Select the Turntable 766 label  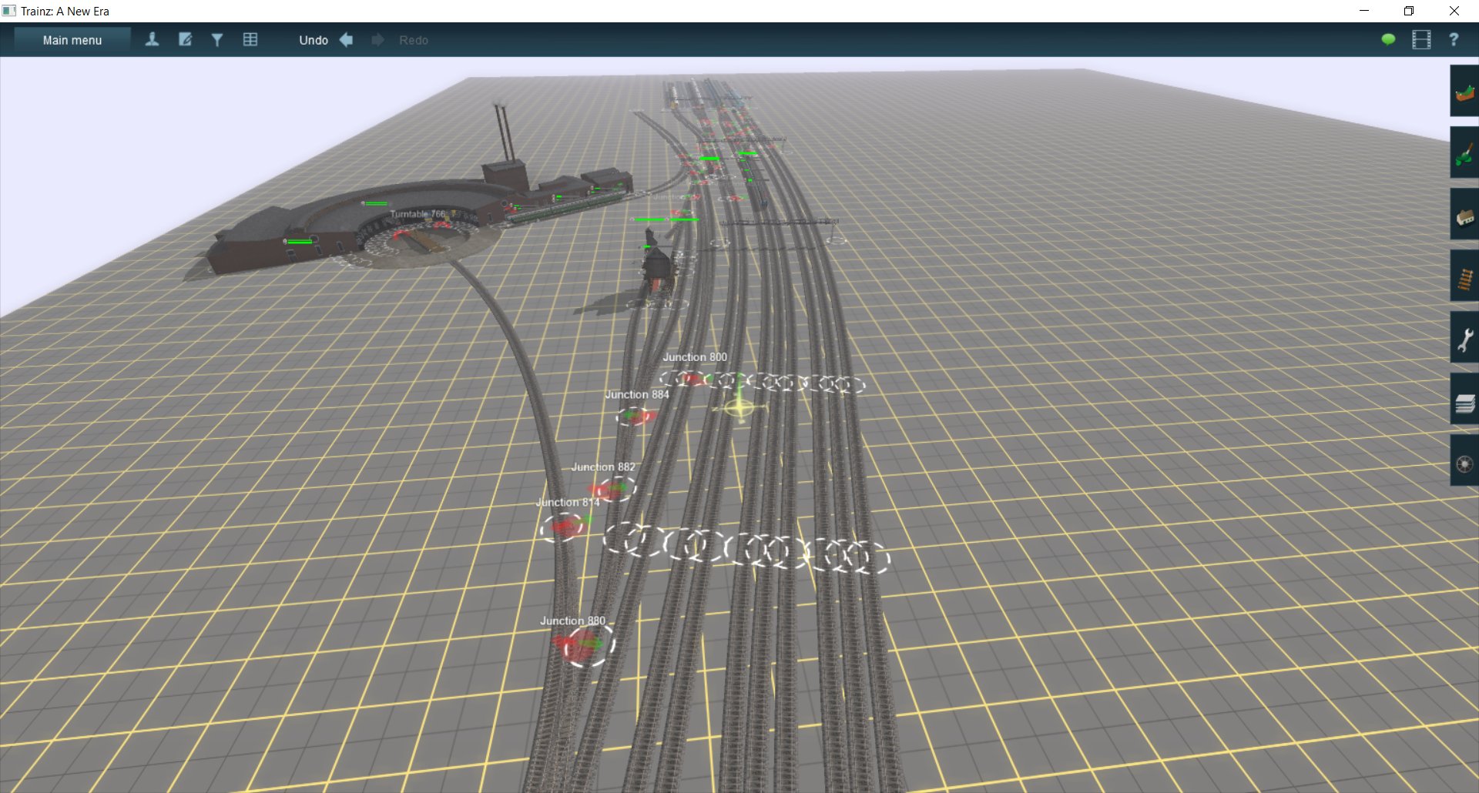(418, 214)
